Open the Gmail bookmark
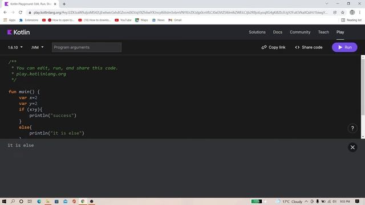This screenshot has height=205, width=365. [x=175, y=20]
